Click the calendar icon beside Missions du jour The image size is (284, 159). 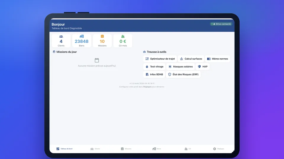tap(54, 52)
